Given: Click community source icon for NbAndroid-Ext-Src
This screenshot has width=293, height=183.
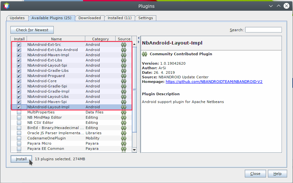Looking at the screenshot, I should coord(123,45).
